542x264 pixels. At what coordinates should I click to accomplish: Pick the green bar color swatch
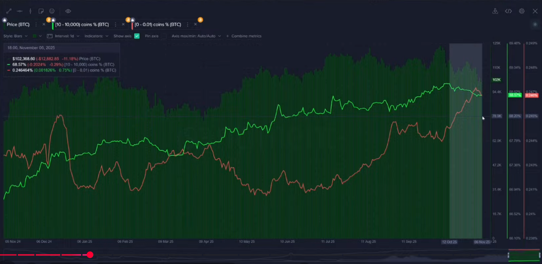coord(34,36)
